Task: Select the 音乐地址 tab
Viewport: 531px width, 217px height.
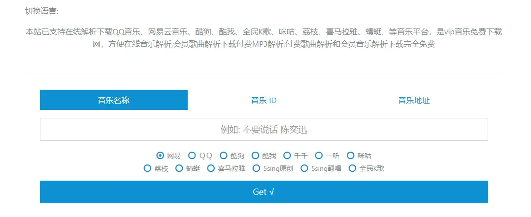Action: 414,100
